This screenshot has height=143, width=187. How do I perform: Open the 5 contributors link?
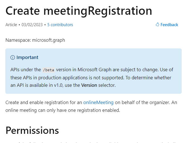[60, 25]
